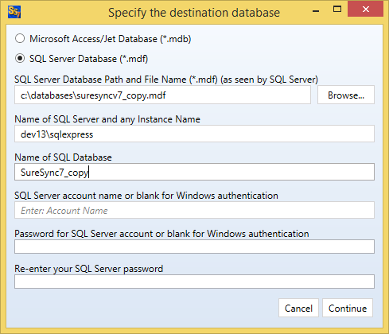
Task: Click the SQL Server Database Path field
Action: pyautogui.click(x=162, y=95)
